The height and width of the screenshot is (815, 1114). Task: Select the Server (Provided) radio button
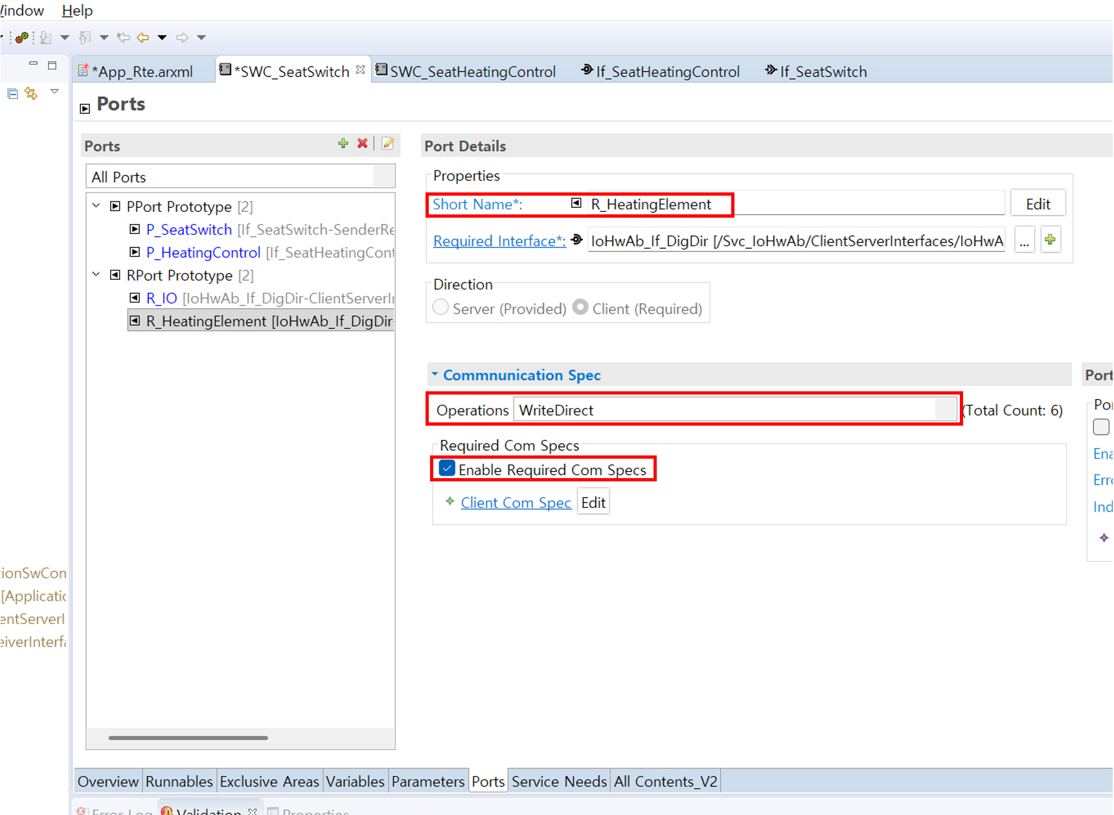(x=441, y=308)
